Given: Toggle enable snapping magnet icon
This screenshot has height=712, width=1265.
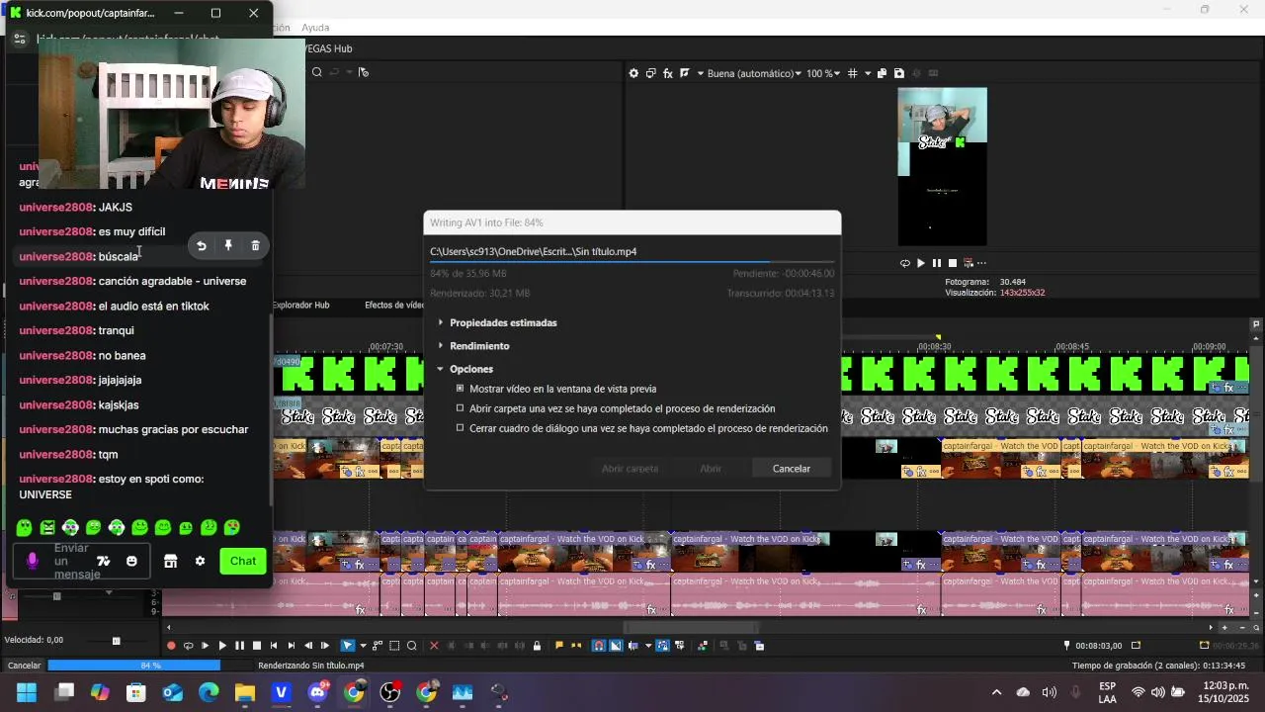Looking at the screenshot, I should click(x=599, y=646).
